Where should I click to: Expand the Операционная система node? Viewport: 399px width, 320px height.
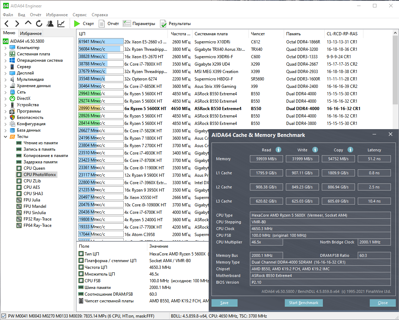coord(5,60)
